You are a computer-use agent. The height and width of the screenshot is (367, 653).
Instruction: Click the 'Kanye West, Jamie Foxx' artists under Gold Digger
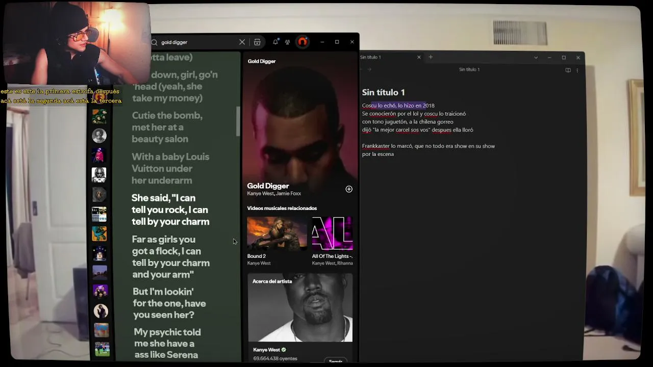(274, 194)
